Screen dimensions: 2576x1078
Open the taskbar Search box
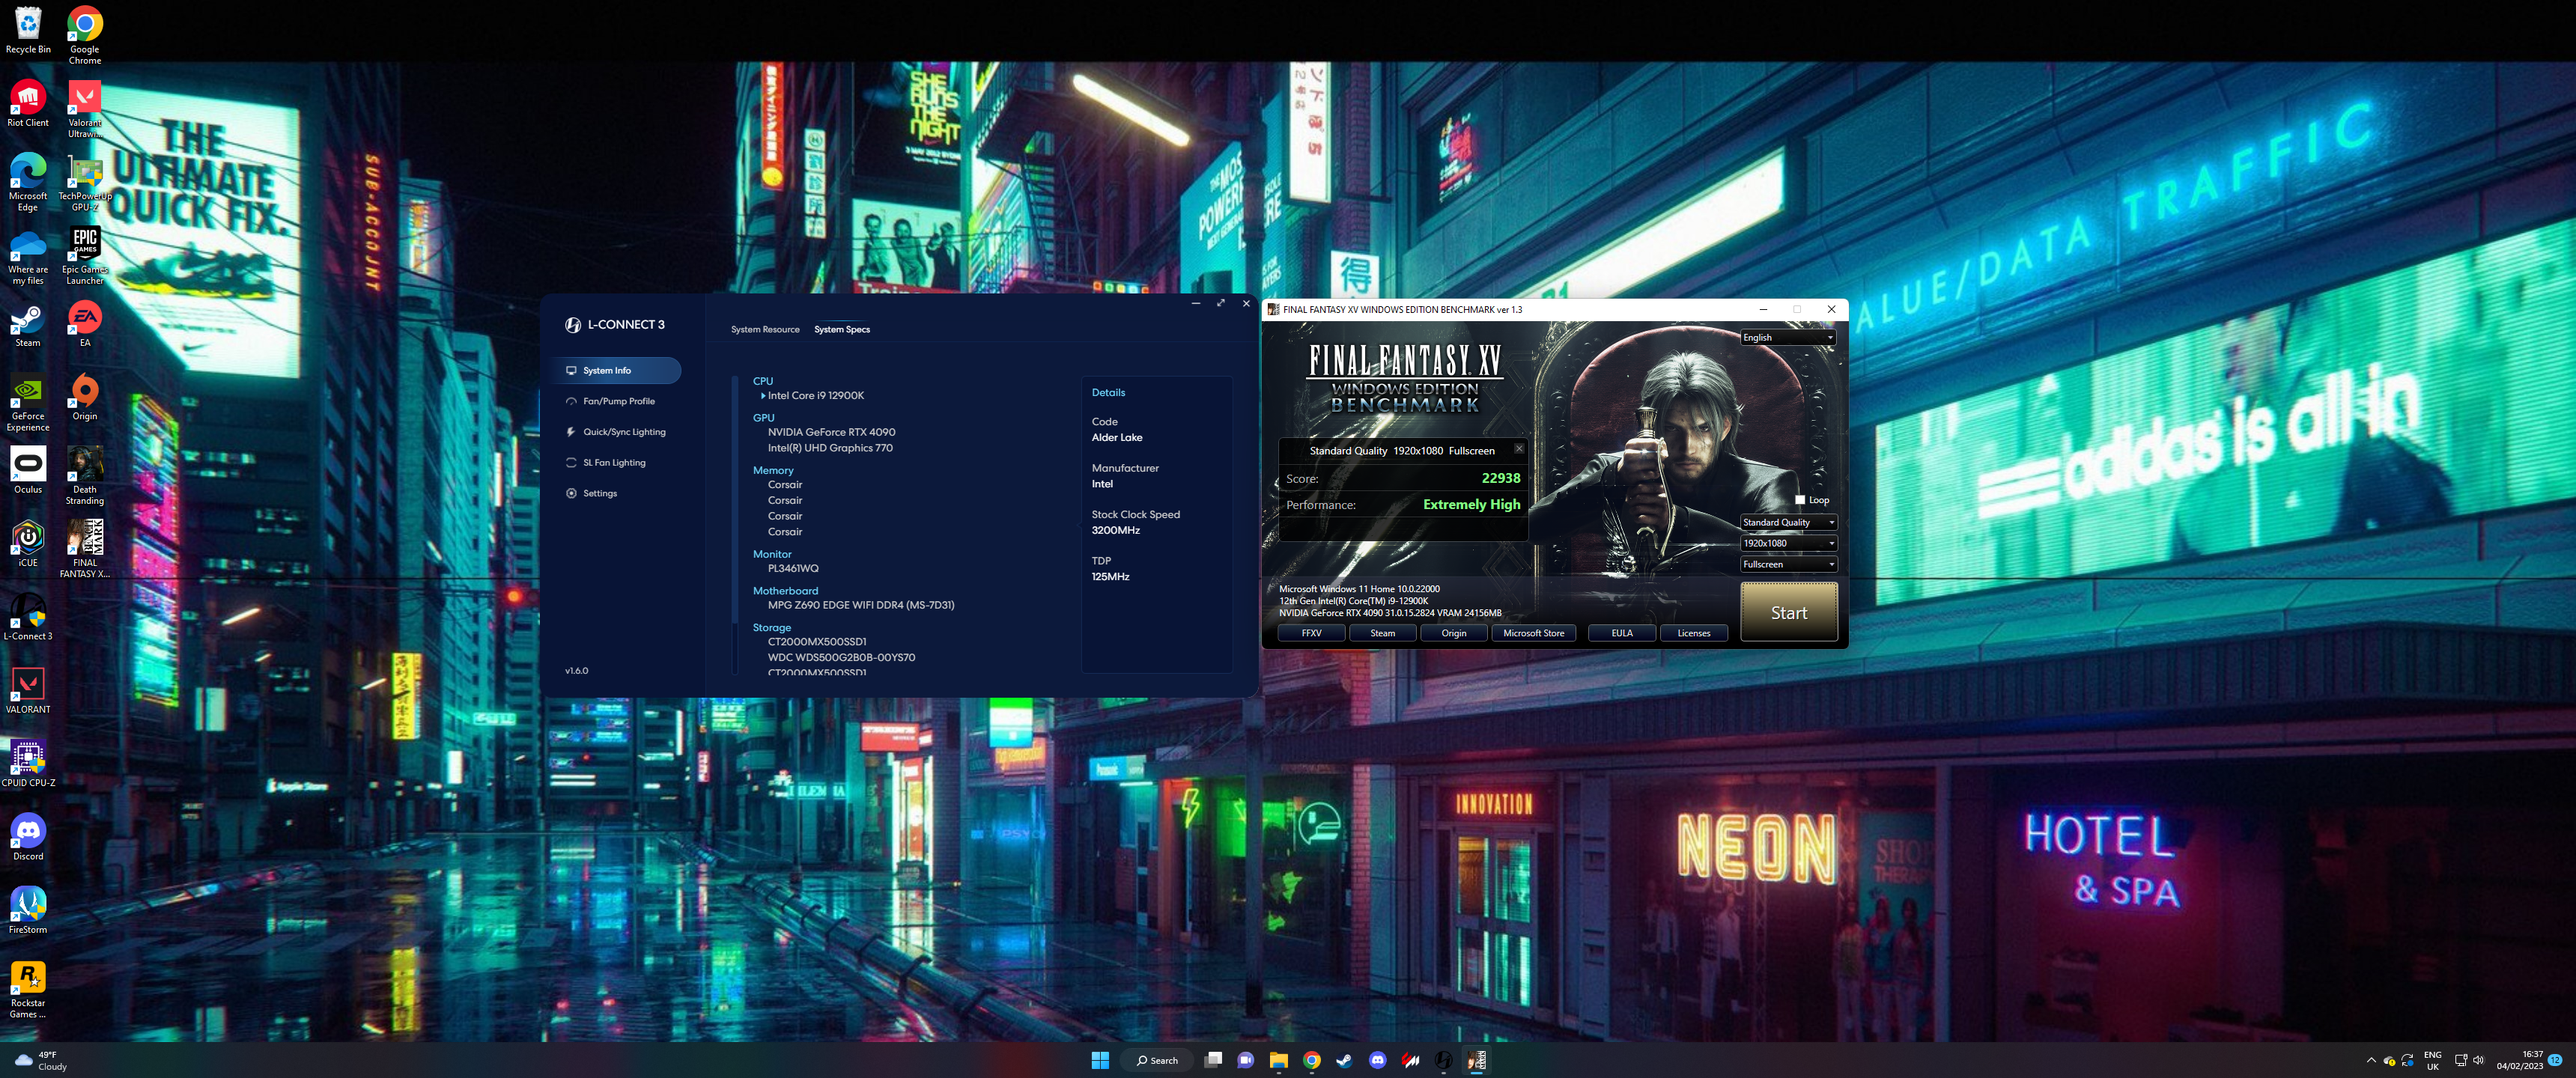pyautogui.click(x=1158, y=1060)
